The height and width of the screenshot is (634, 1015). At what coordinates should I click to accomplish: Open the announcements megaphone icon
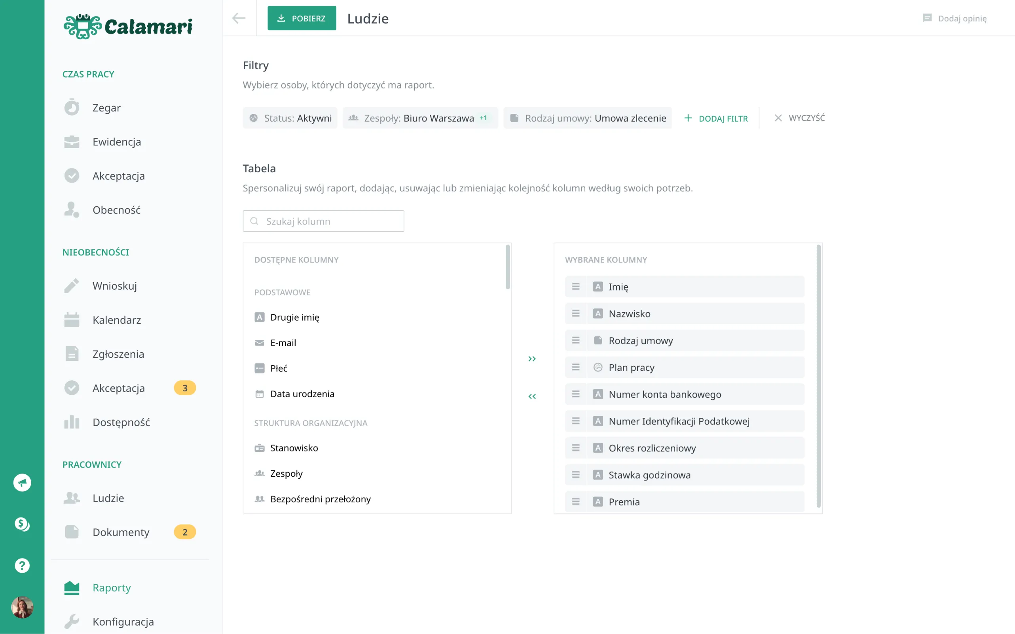click(x=22, y=483)
